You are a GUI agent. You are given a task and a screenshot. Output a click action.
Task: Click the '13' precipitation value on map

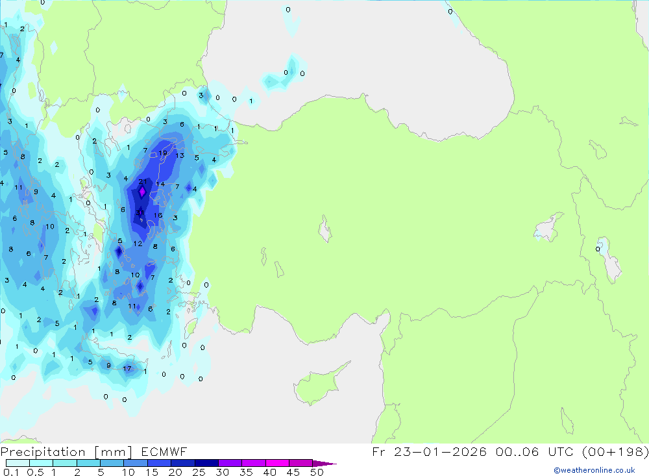pyautogui.click(x=180, y=156)
